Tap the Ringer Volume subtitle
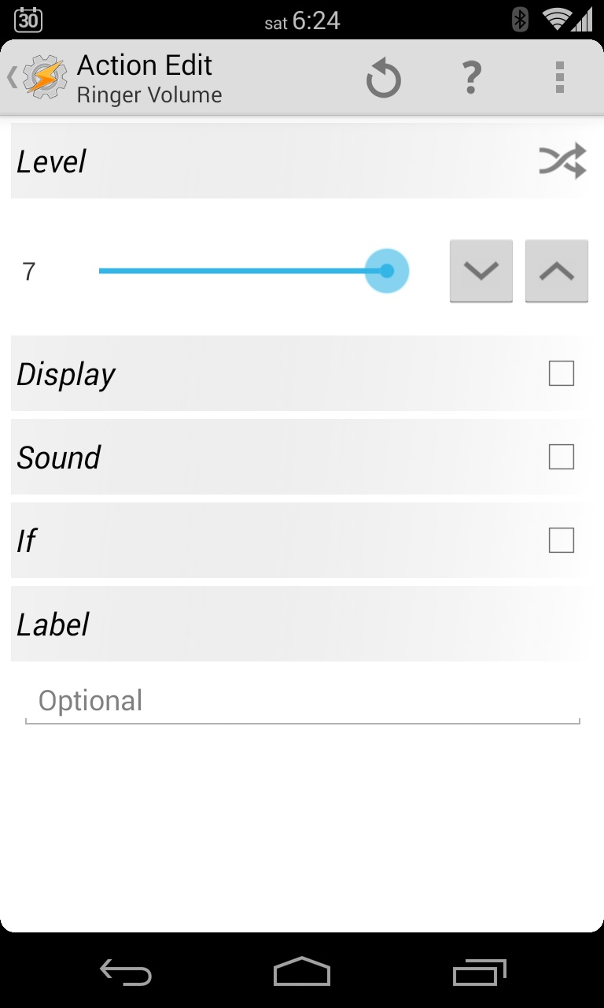 149,95
